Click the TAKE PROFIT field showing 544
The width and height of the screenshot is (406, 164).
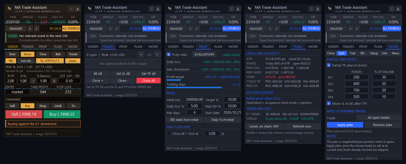[43, 92]
